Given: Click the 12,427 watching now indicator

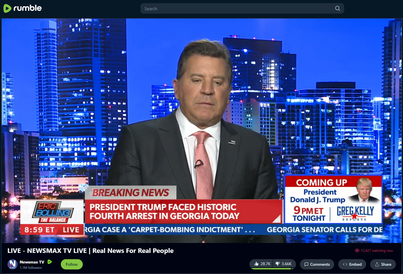Looking at the screenshot, I should coord(374,251).
